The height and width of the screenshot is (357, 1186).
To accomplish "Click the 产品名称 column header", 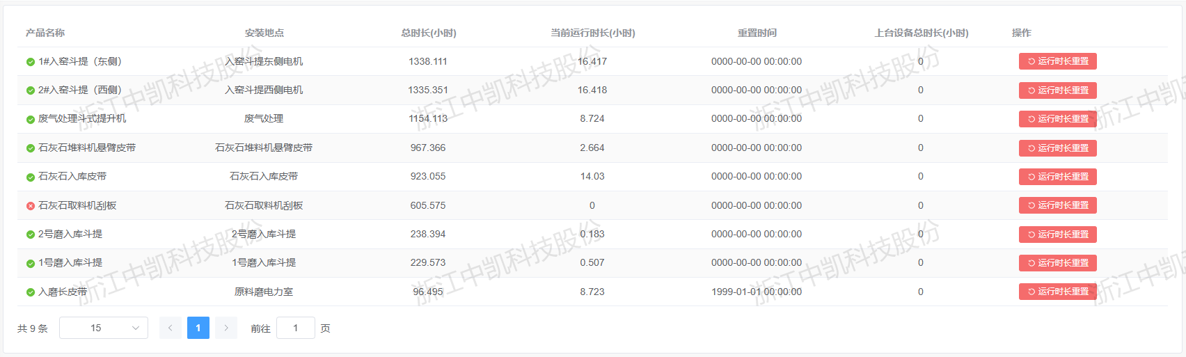I will pyautogui.click(x=45, y=33).
